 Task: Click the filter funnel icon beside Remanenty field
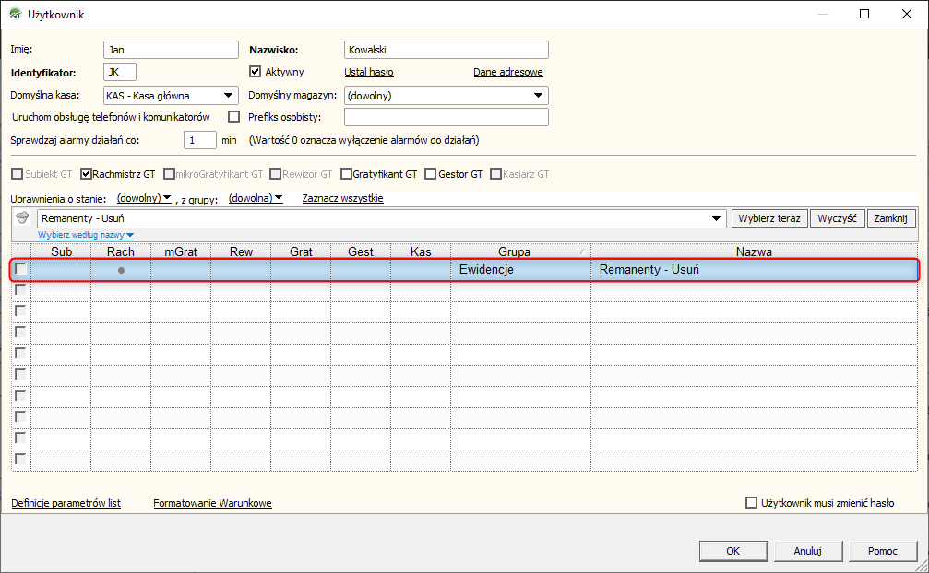(22, 218)
